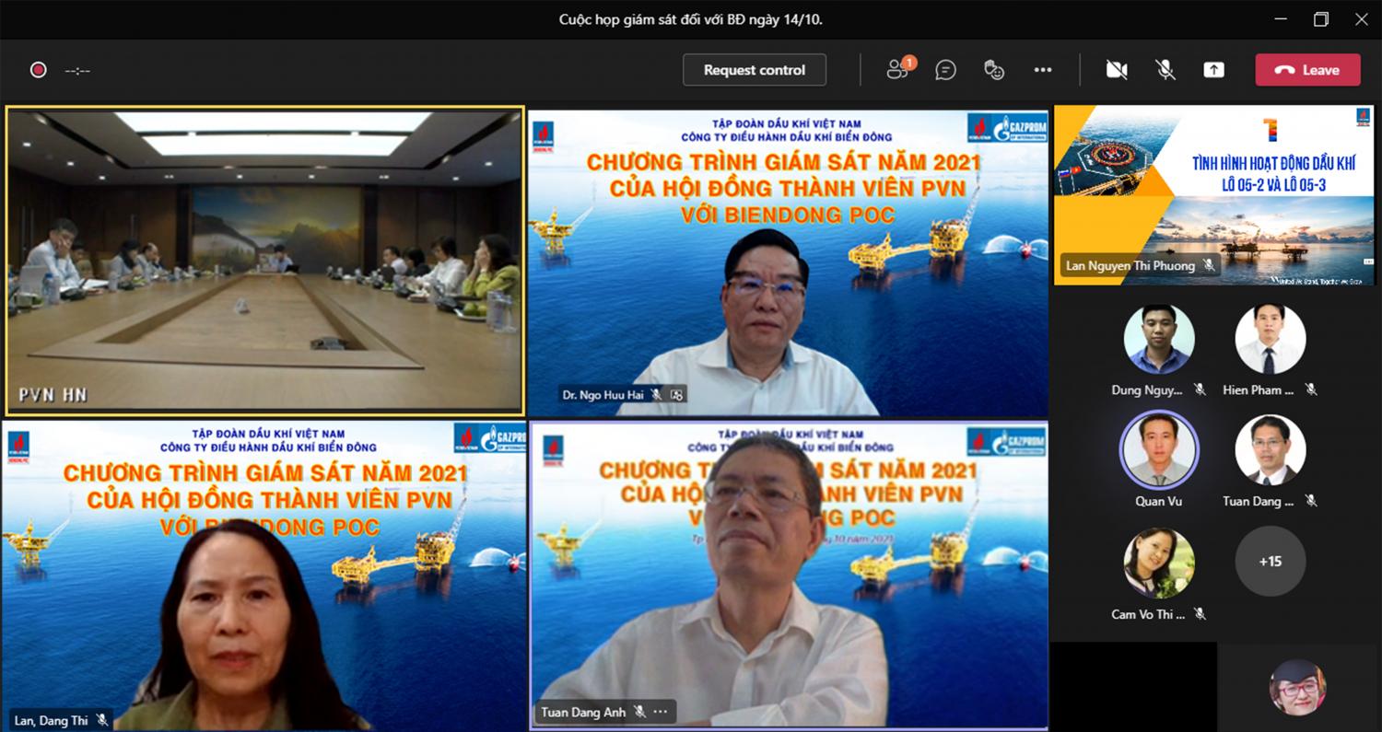Turn the camera on
1382x732 pixels.
[1117, 70]
